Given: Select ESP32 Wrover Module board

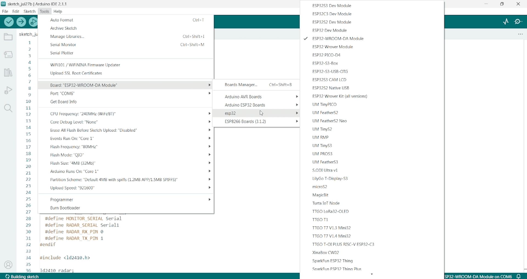Looking at the screenshot, I should tap(372, 47).
